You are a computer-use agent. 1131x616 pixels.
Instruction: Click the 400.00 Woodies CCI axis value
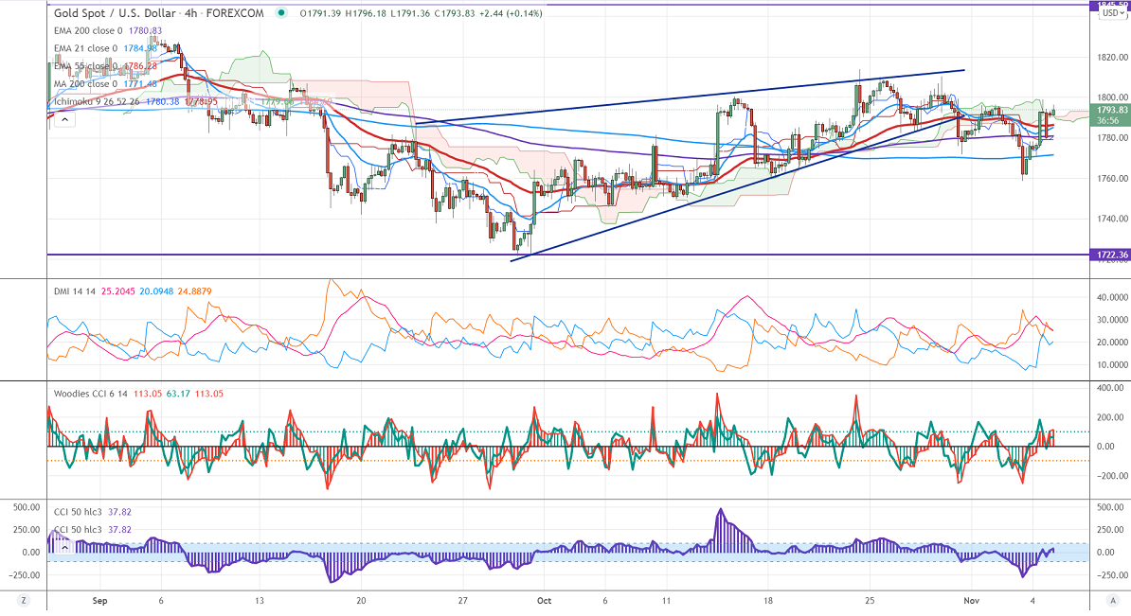(x=1112, y=388)
